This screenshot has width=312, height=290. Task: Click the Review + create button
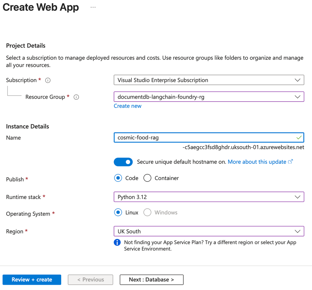[32, 280]
